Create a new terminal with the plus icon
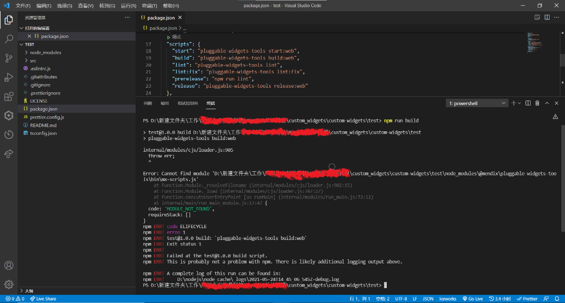Screen dimensions: 565x303 (x=514, y=103)
